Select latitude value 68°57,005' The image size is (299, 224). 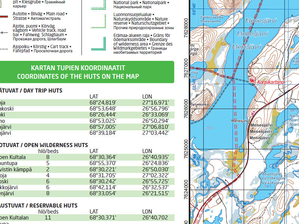103,127
